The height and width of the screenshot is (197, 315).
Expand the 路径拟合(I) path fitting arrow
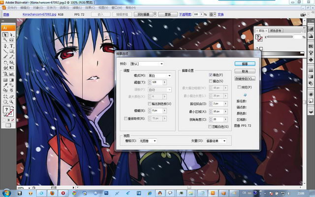click(225, 103)
